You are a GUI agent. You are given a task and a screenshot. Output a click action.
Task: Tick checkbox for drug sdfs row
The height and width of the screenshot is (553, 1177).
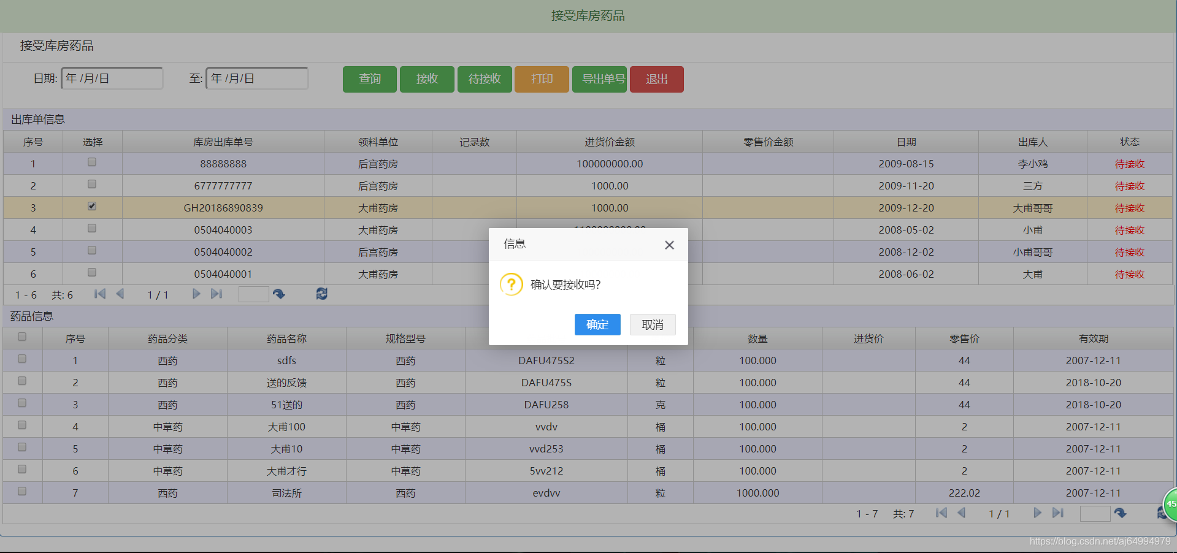coord(22,359)
